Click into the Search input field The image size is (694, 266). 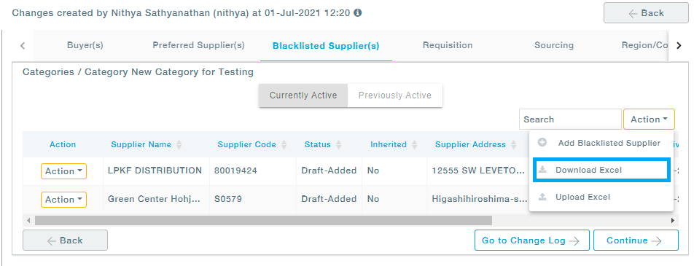[x=570, y=119]
